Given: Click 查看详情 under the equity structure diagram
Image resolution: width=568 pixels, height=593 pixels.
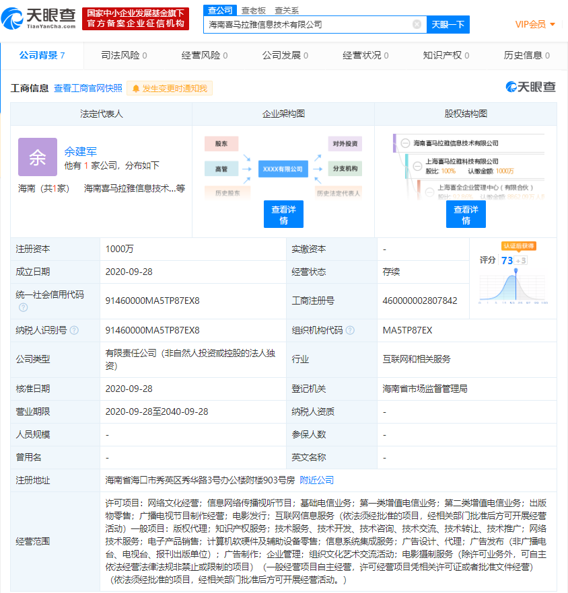Looking at the screenshot, I should click(467, 214).
